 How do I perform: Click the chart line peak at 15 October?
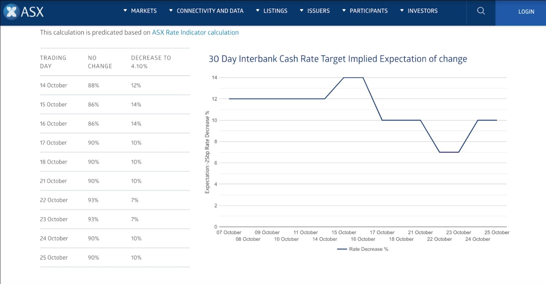(344, 77)
